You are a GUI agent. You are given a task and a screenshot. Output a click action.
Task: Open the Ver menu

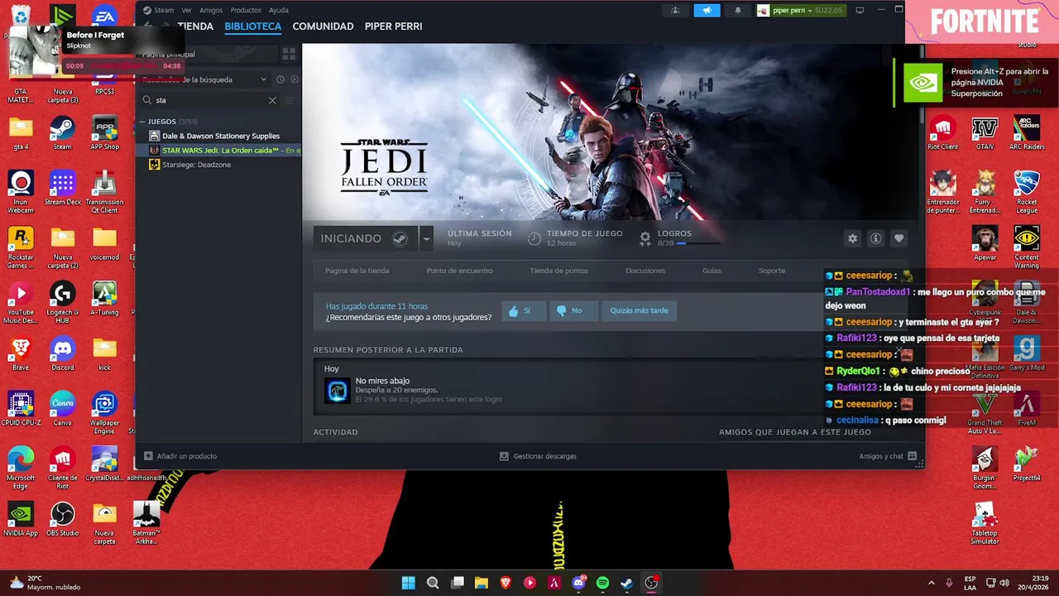click(186, 10)
